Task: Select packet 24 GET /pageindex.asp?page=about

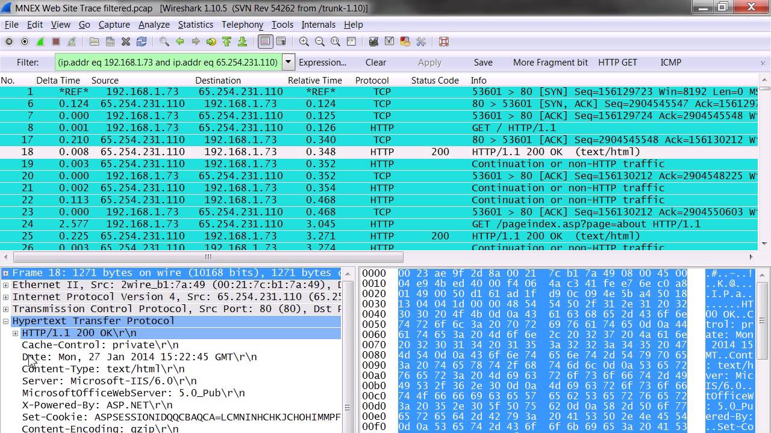Action: coord(379,224)
